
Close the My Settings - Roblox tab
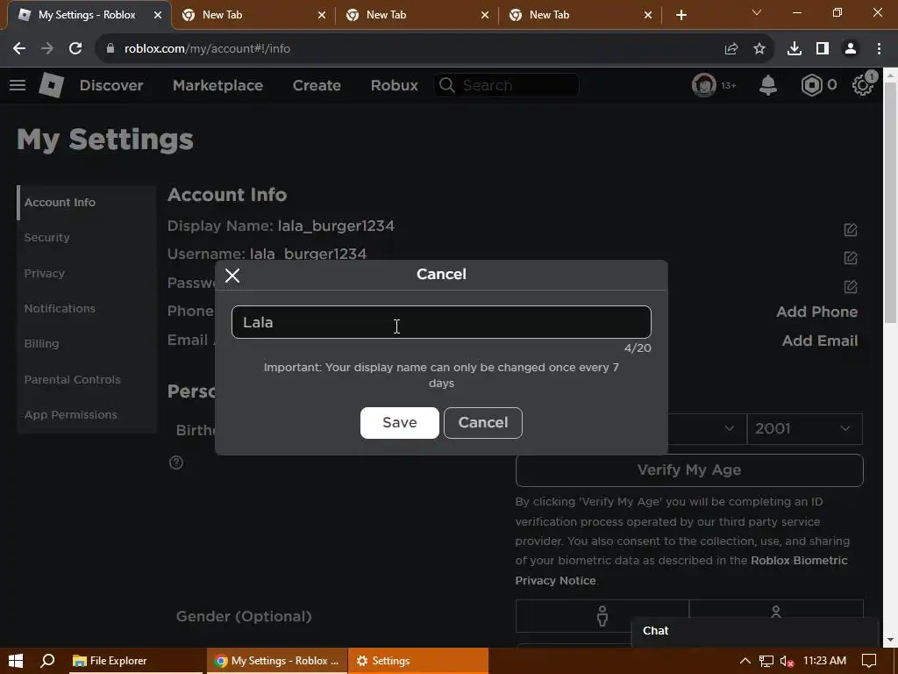pos(158,15)
